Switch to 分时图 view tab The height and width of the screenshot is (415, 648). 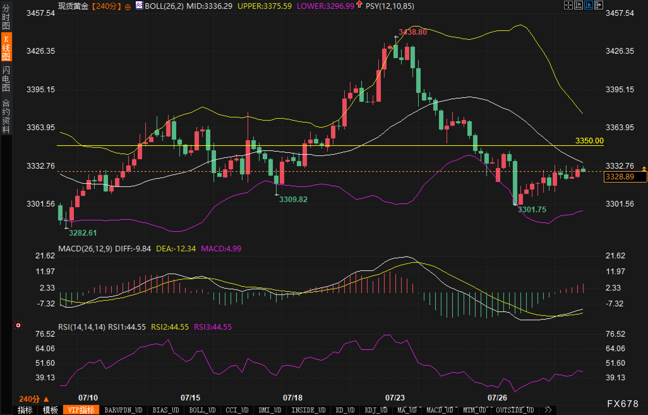click(x=6, y=17)
